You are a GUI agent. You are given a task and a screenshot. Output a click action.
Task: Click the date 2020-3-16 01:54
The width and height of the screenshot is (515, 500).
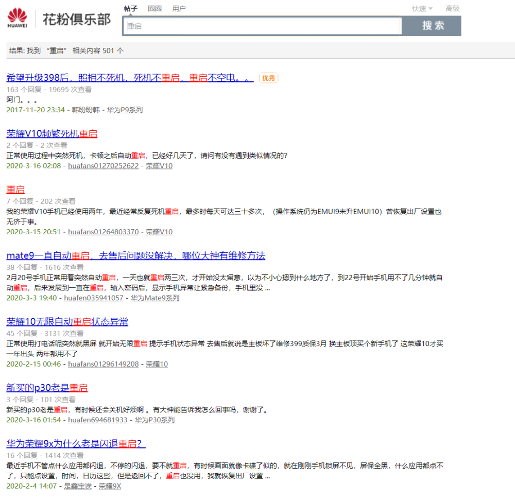click(33, 420)
